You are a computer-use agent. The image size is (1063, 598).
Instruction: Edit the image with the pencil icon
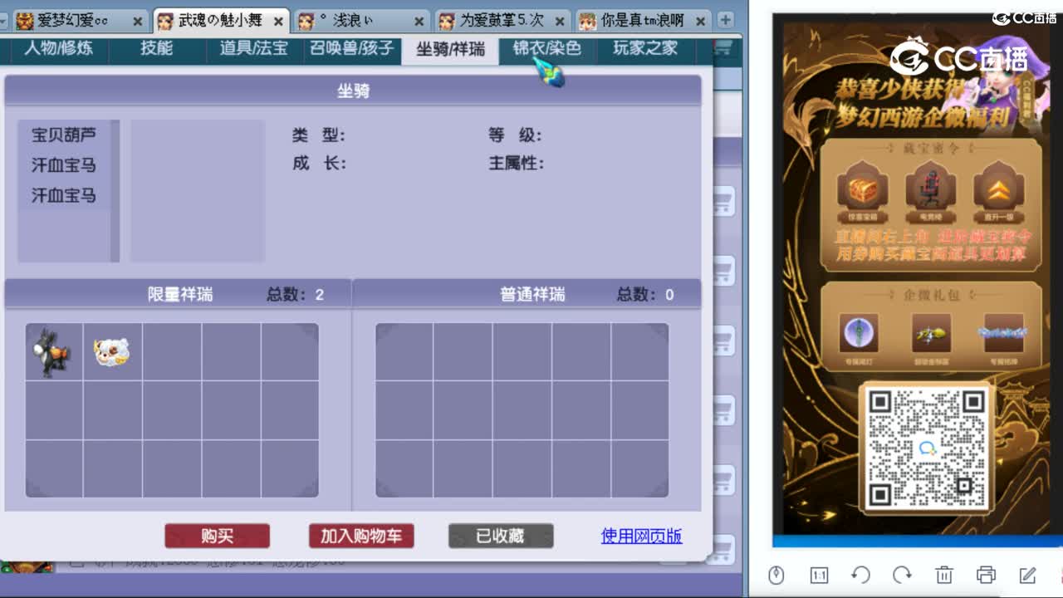[x=1027, y=575]
